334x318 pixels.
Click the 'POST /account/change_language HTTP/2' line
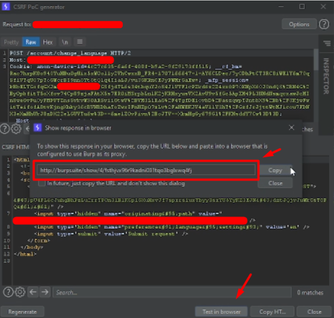70,53
